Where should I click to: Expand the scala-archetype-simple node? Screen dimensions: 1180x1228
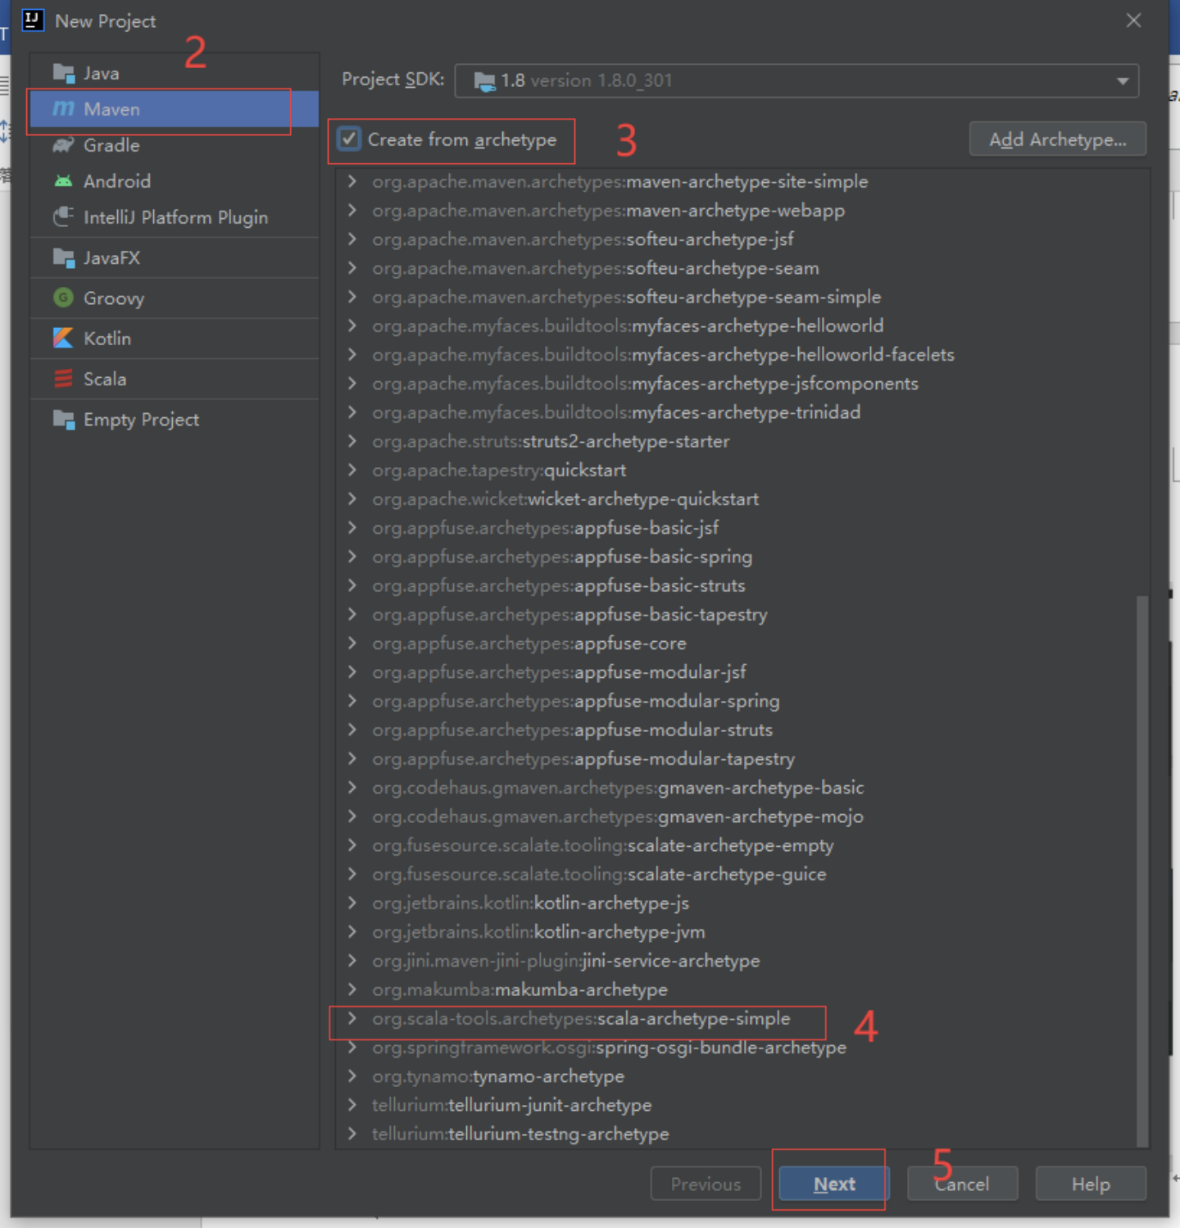pyautogui.click(x=352, y=1018)
